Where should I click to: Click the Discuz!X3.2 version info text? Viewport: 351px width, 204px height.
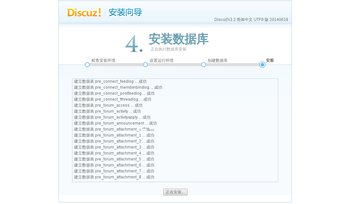pyautogui.click(x=251, y=20)
